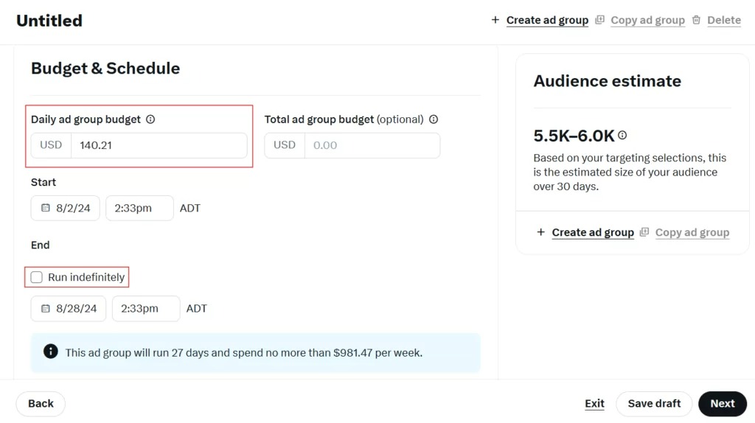
Task: Click calendar icon in the end date field
Action: (x=45, y=309)
